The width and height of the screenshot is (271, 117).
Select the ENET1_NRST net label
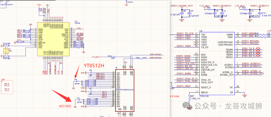(184, 86)
